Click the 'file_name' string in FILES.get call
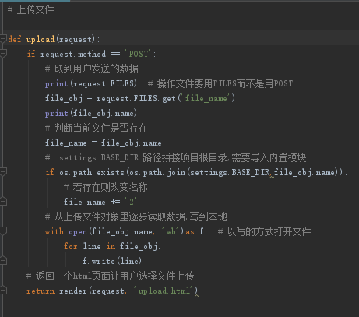The height and width of the screenshot is (317, 359). click(206, 98)
